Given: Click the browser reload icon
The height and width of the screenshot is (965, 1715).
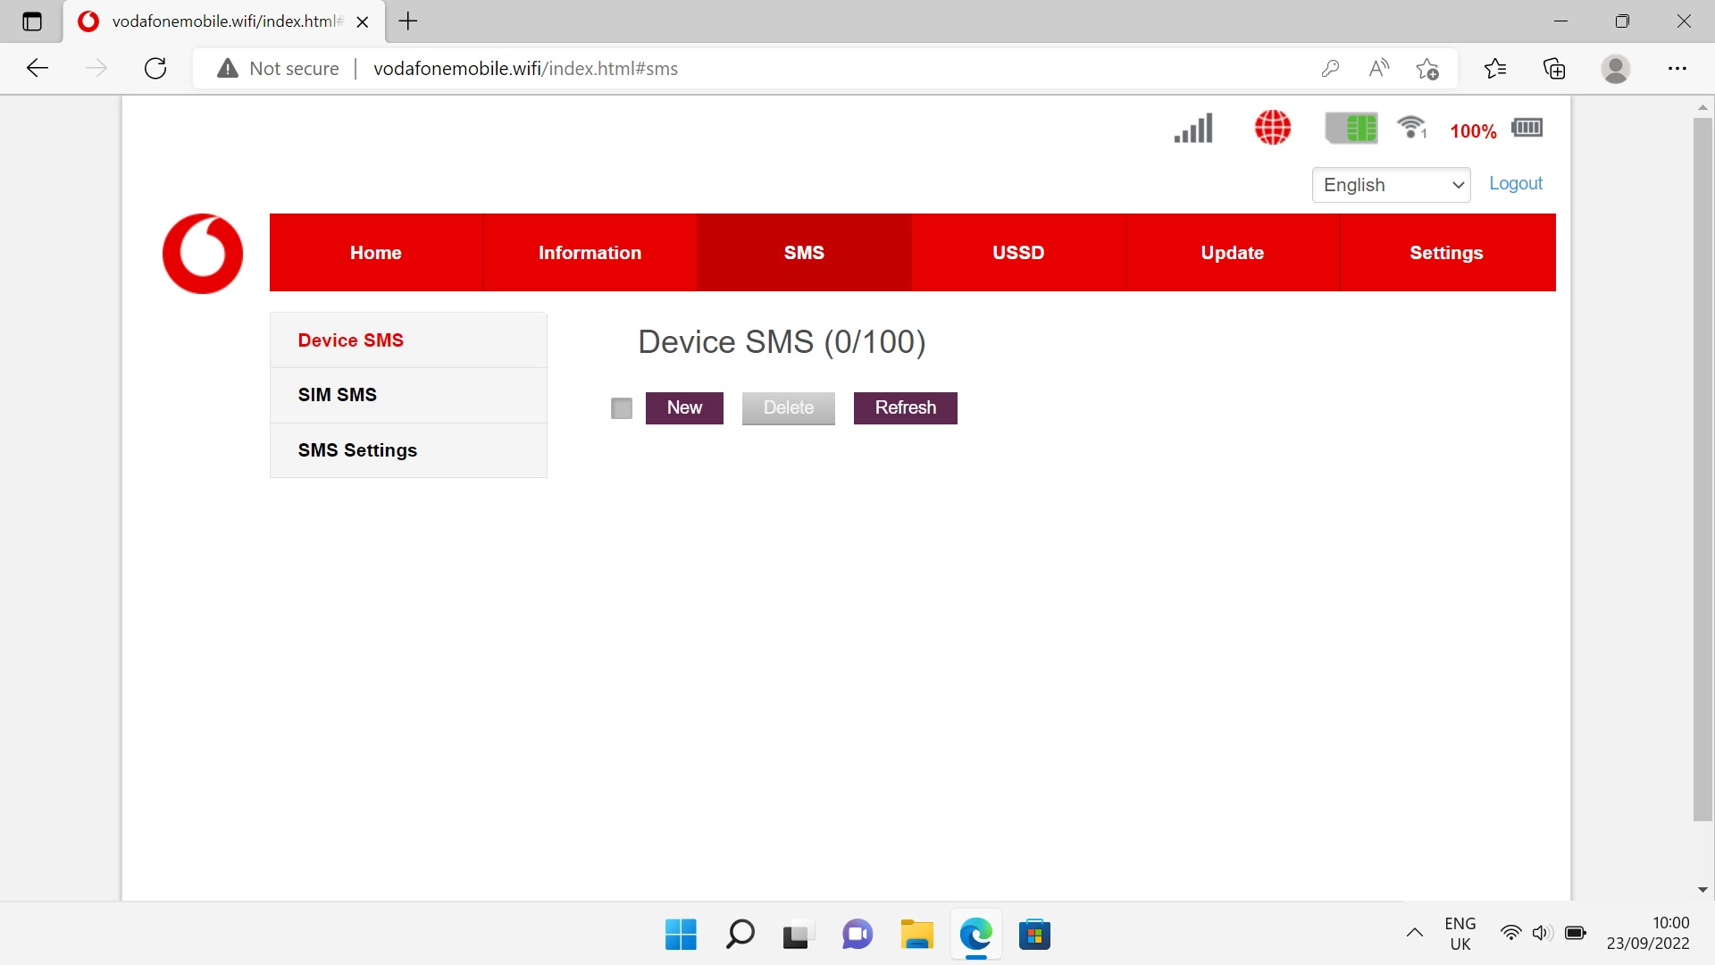Looking at the screenshot, I should (x=155, y=68).
